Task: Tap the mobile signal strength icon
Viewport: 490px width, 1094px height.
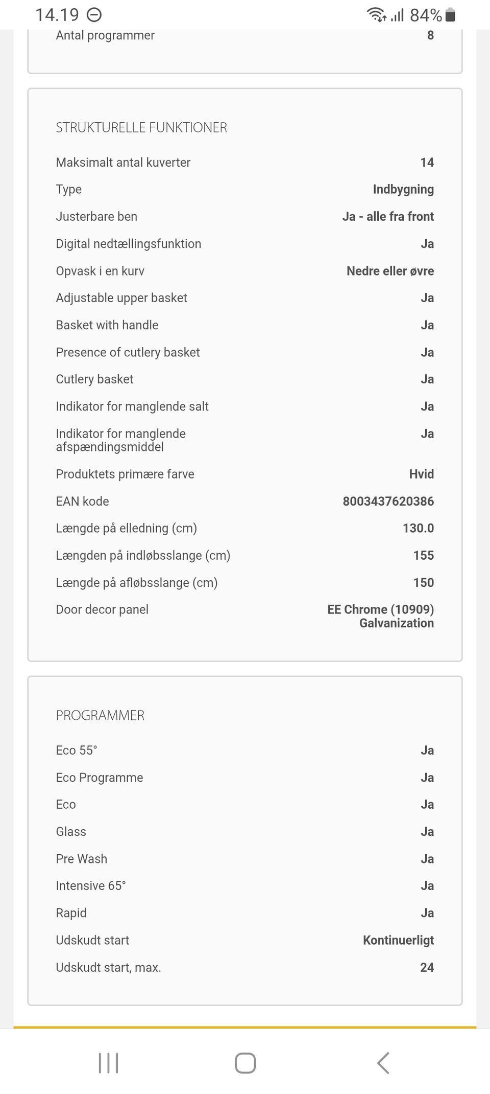Action: [x=397, y=15]
